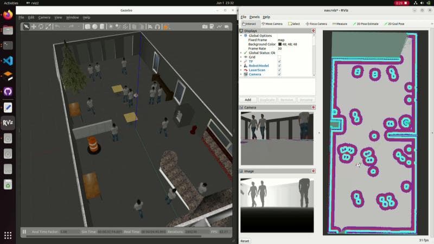Insert a sphere shape in Gazebo
This screenshot has height=244, width=434.
94,27
